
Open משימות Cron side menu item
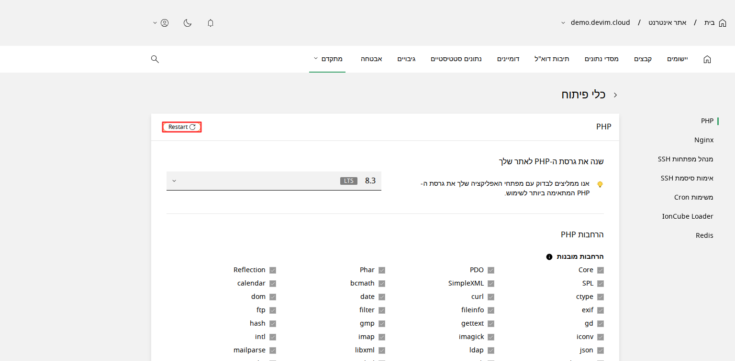pyautogui.click(x=694, y=197)
